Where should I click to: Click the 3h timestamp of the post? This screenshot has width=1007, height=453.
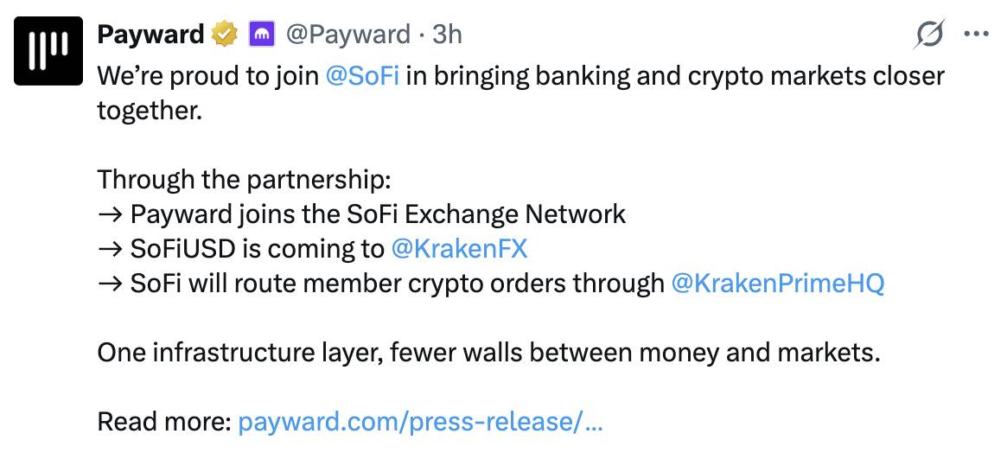[x=447, y=35]
